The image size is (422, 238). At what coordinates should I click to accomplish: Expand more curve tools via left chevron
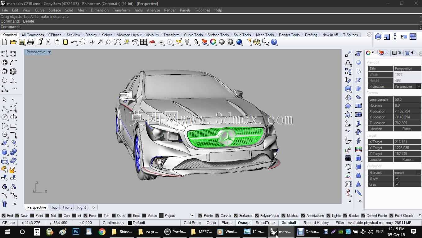point(15,89)
